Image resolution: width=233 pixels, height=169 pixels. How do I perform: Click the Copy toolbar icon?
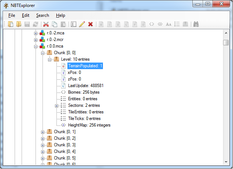coord(55,24)
